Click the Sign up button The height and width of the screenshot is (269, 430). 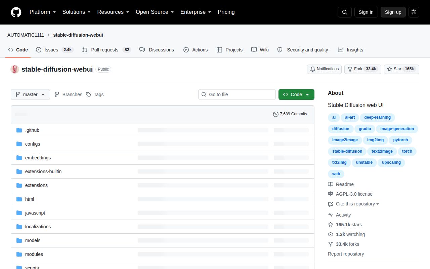(393, 12)
